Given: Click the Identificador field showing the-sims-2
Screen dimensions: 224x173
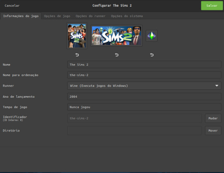Looking at the screenshot, I should tap(134, 118).
